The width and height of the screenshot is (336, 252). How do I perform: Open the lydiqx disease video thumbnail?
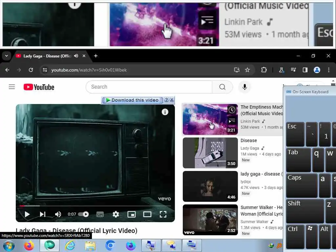210,186
